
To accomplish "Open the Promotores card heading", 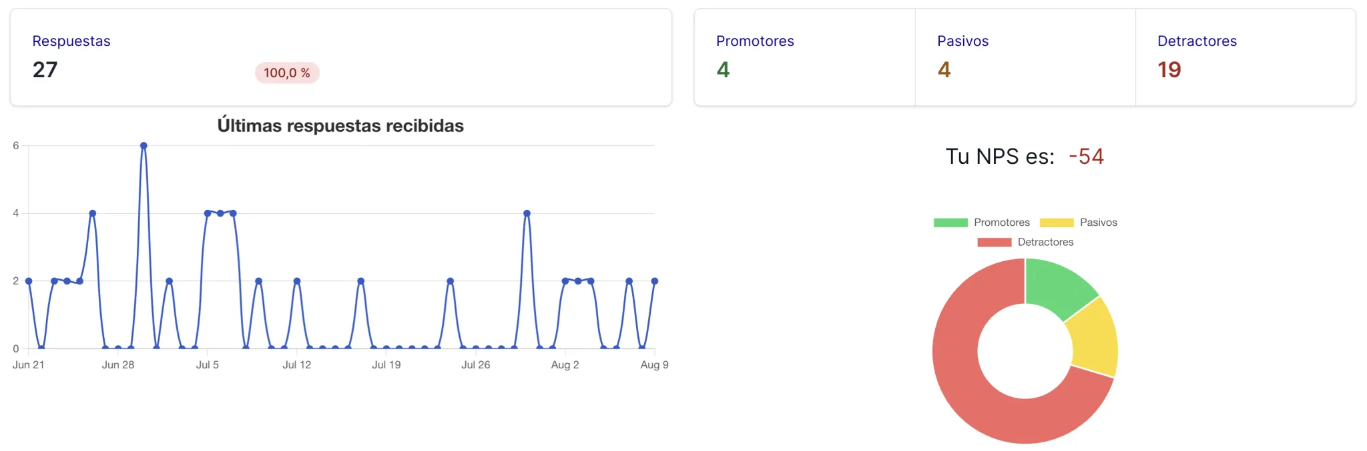I will click(755, 41).
